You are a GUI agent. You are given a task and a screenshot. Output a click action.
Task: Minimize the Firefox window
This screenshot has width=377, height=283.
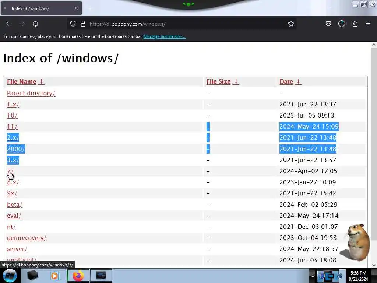point(356,4)
